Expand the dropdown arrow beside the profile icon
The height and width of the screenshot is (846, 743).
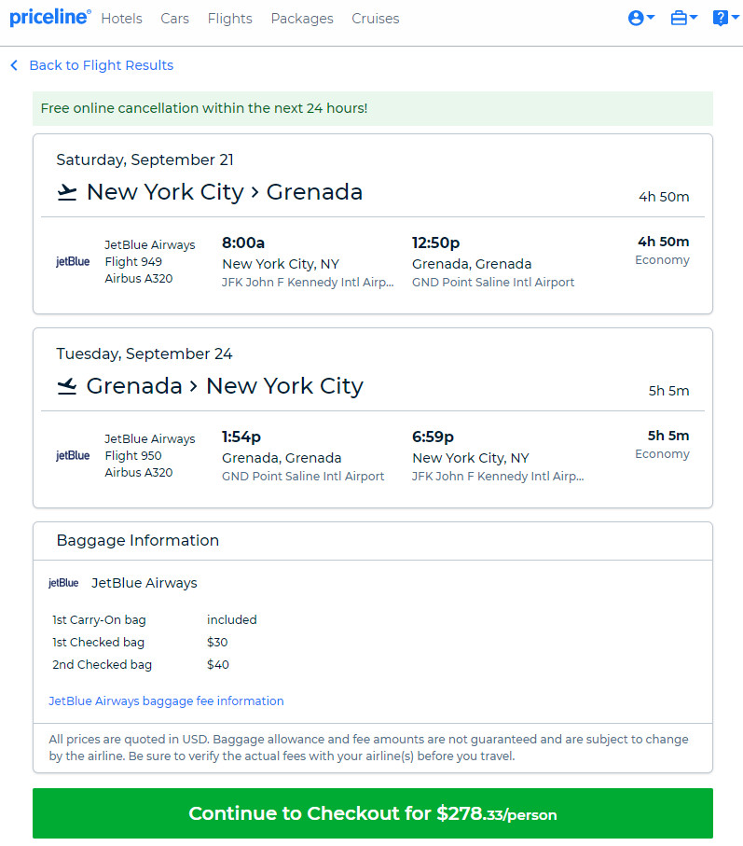tap(651, 18)
